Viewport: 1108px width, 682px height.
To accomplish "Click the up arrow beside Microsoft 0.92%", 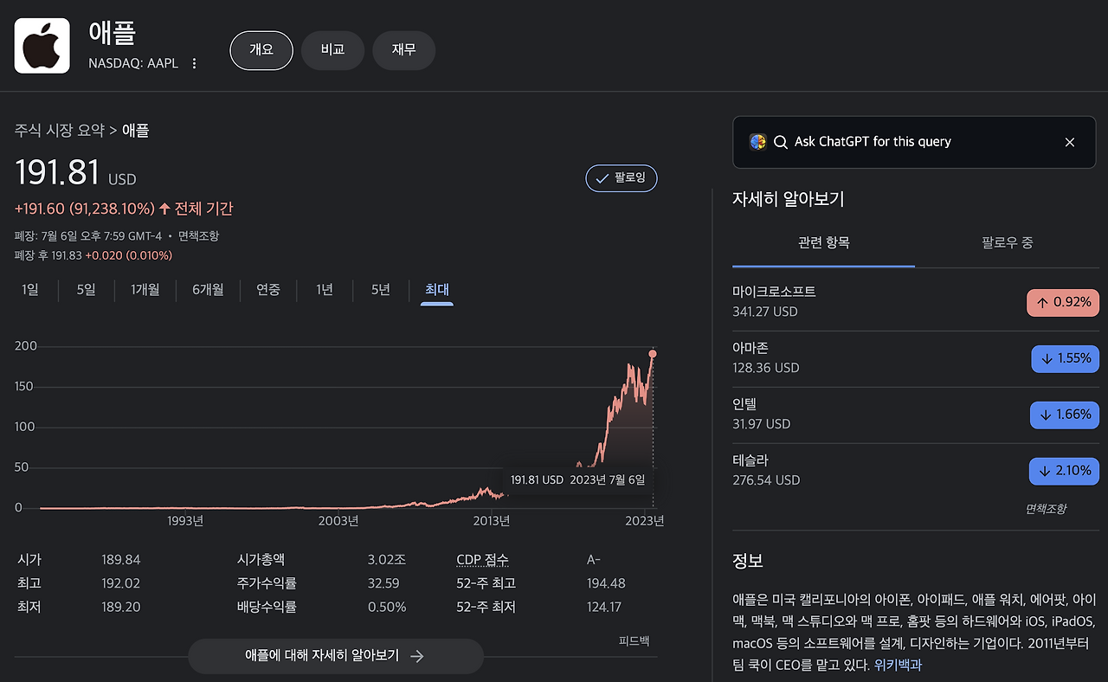I will (1042, 303).
